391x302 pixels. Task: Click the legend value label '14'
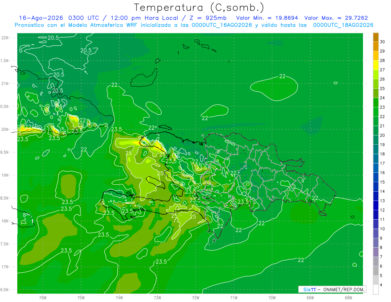click(383, 191)
